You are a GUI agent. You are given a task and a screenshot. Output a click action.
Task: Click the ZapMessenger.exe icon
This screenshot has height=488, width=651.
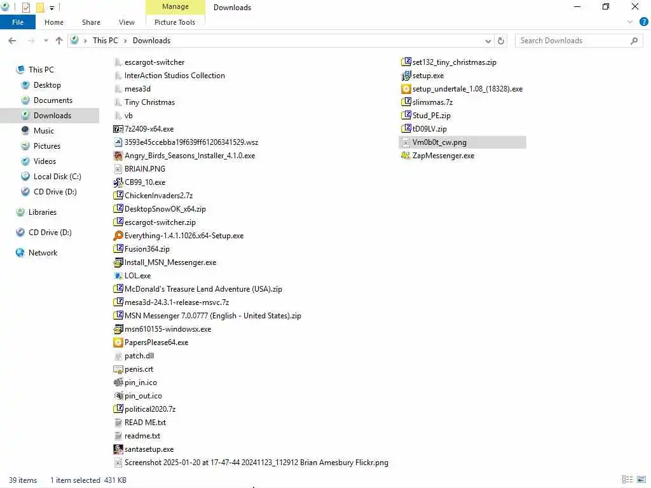(406, 156)
